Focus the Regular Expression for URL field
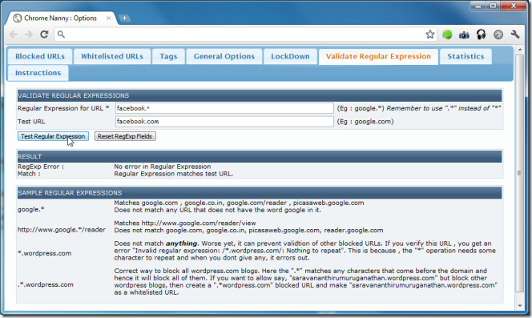This screenshot has height=318, width=532. pos(224,108)
